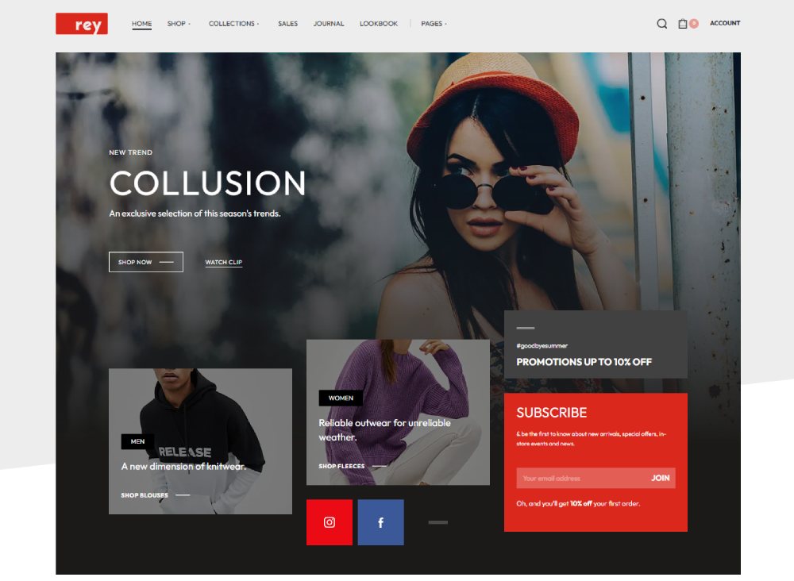Click the Account link
Image resolution: width=794 pixels, height=581 pixels.
724,23
